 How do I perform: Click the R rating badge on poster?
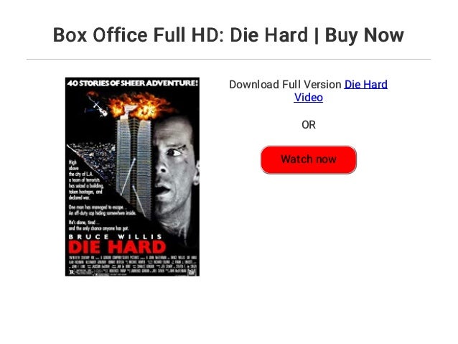coord(72,272)
